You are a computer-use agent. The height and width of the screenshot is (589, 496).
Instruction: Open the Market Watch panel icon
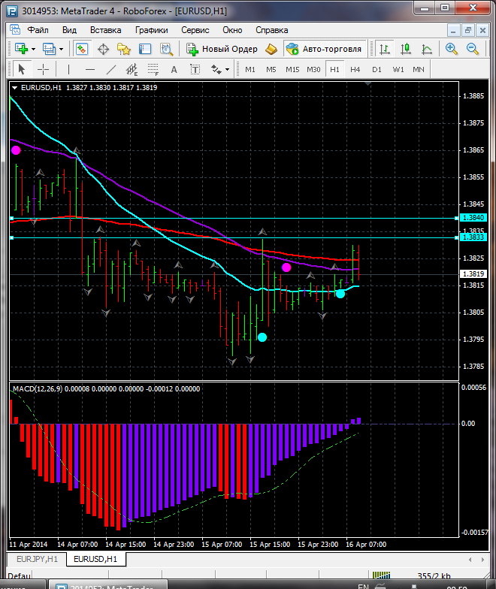[x=82, y=49]
